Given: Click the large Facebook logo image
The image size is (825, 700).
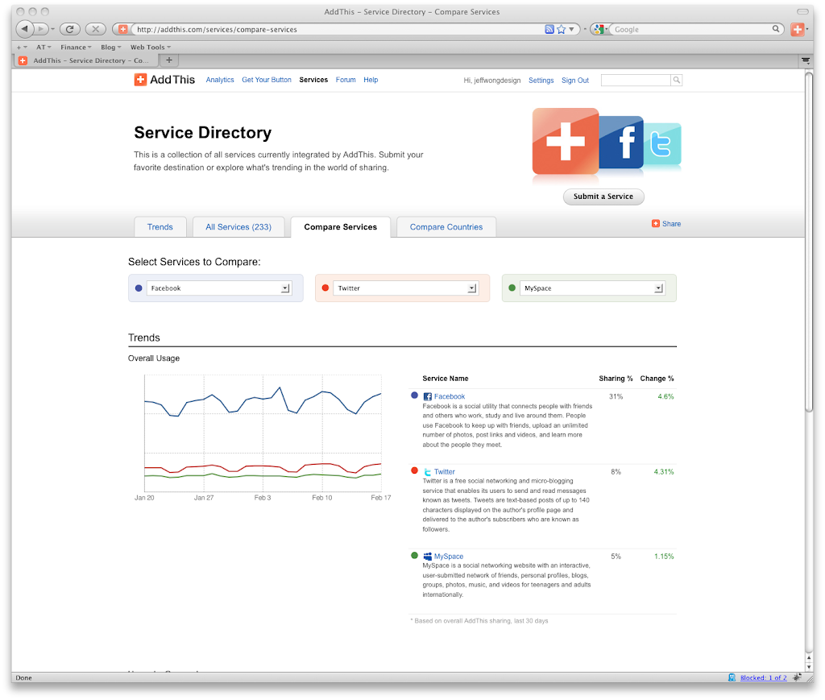Looking at the screenshot, I should [x=623, y=143].
